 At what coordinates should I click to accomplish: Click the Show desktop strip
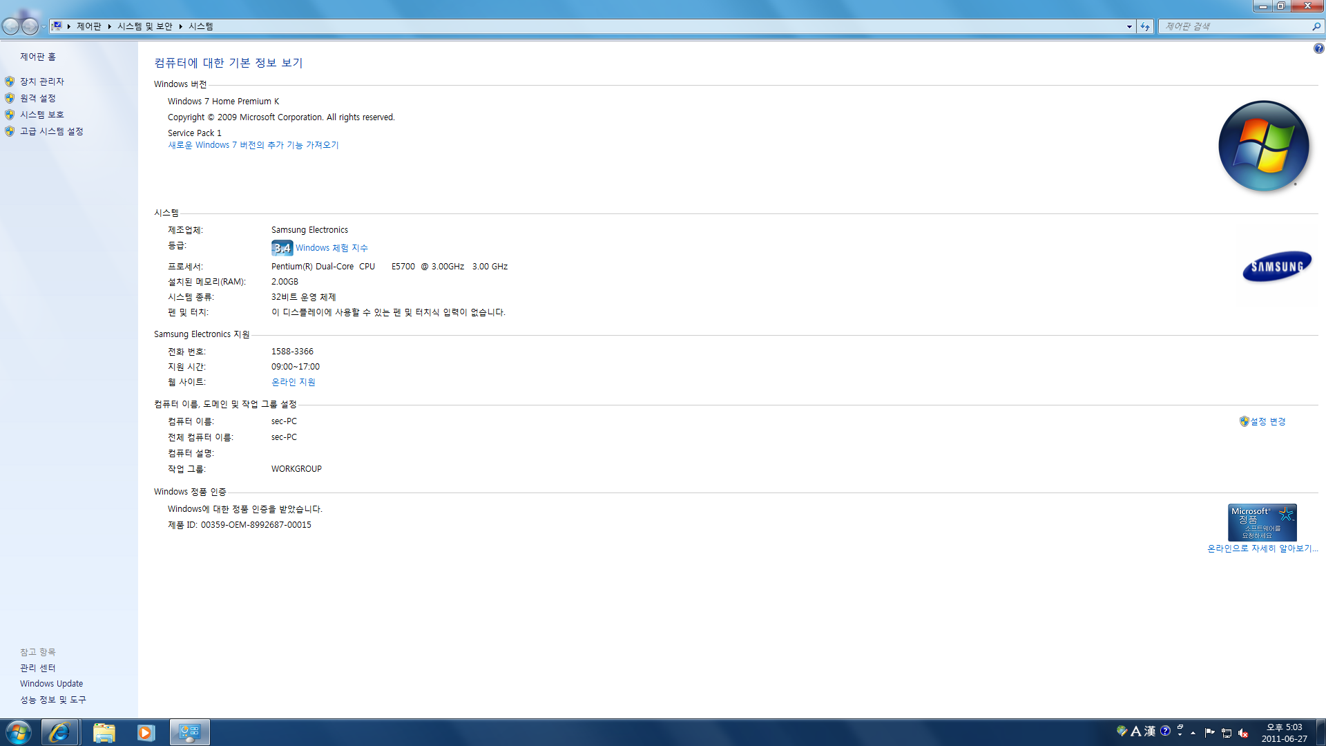(1320, 732)
